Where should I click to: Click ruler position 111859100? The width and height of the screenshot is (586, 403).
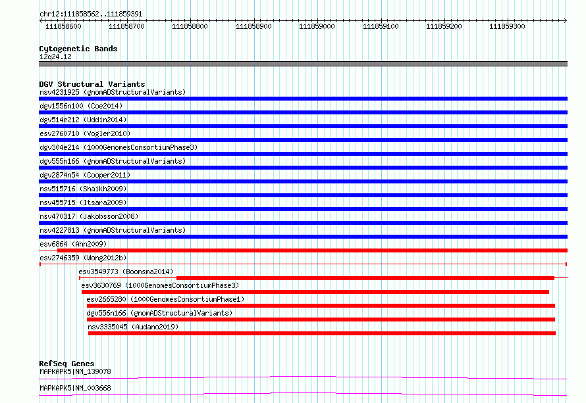(x=381, y=26)
